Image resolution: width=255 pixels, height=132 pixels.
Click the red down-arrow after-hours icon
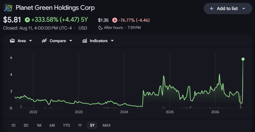click(x=115, y=20)
